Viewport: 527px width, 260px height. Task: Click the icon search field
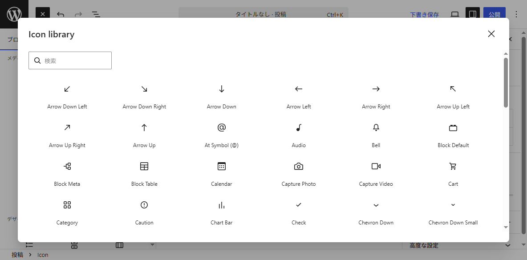[x=70, y=60]
